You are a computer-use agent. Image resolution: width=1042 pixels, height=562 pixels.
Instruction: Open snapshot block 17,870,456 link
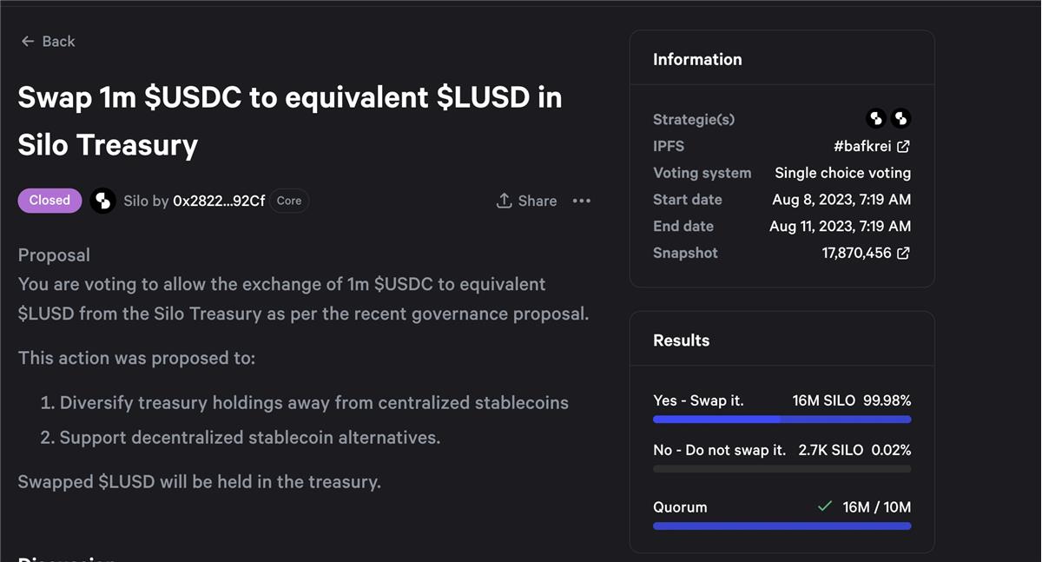(x=856, y=253)
